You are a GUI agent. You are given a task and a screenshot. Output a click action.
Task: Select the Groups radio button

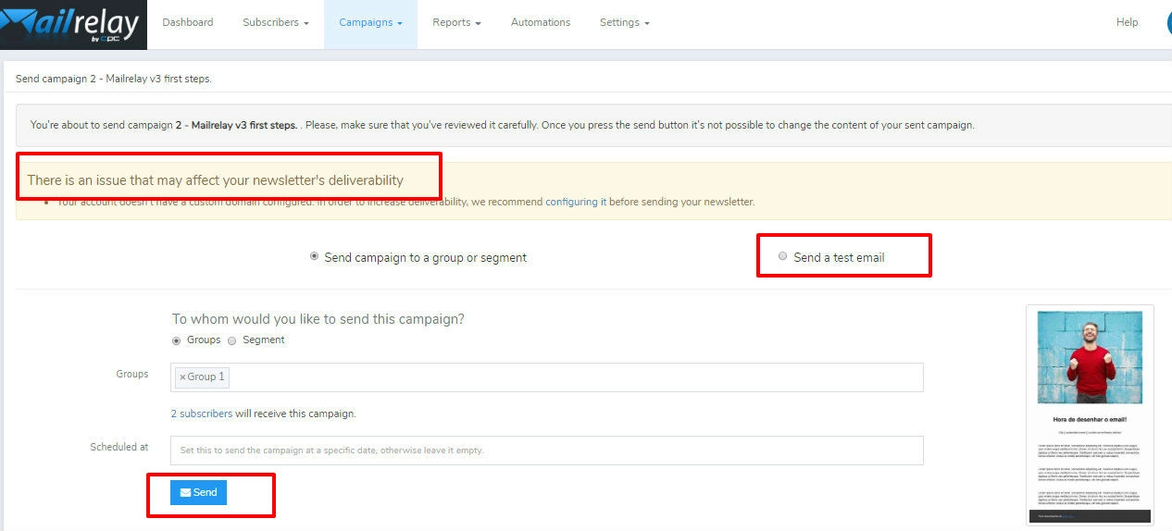click(x=177, y=340)
